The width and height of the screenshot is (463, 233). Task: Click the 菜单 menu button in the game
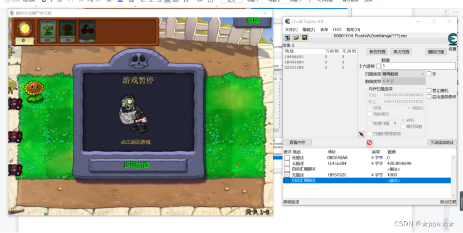253,21
